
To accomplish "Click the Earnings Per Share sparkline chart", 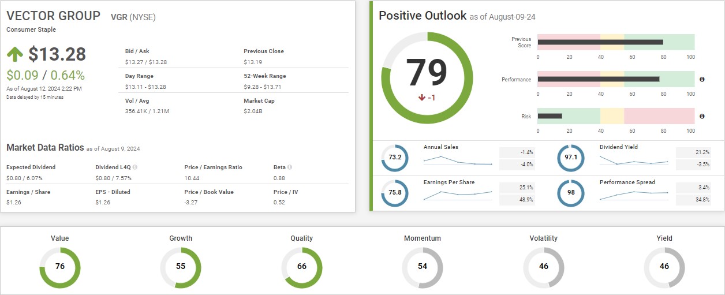I will pyautogui.click(x=458, y=195).
